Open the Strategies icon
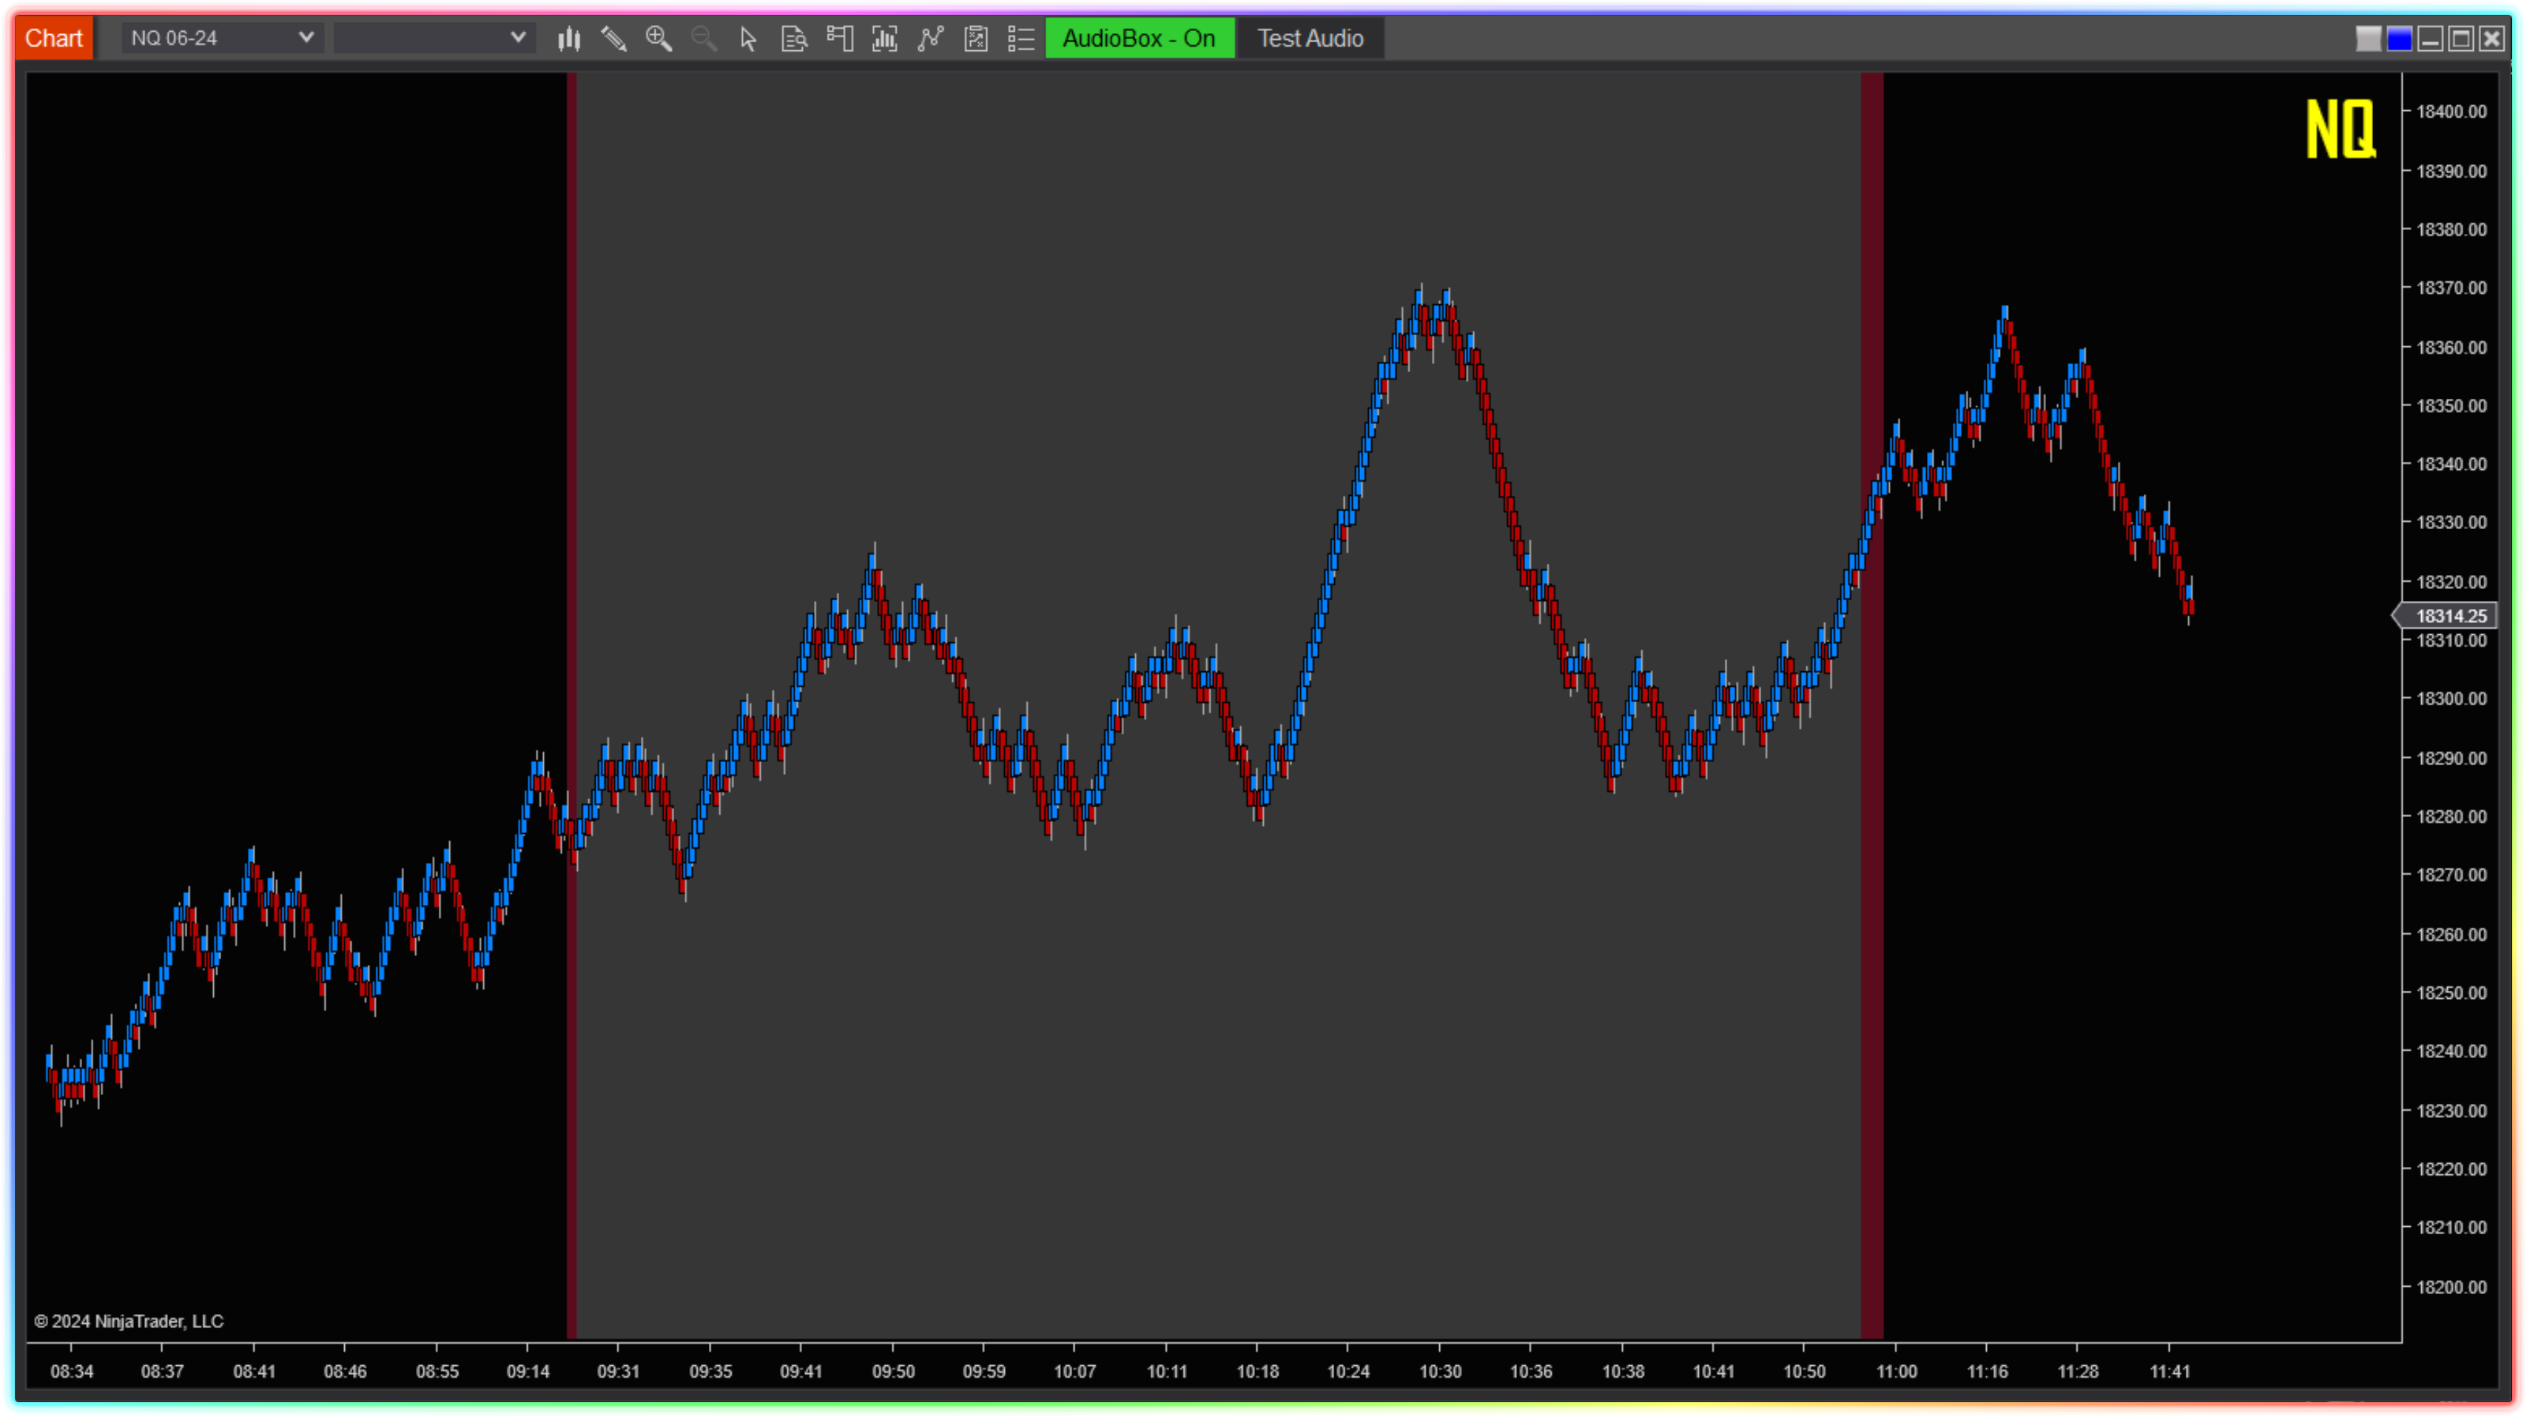2527x1417 pixels. pyautogui.click(x=976, y=38)
